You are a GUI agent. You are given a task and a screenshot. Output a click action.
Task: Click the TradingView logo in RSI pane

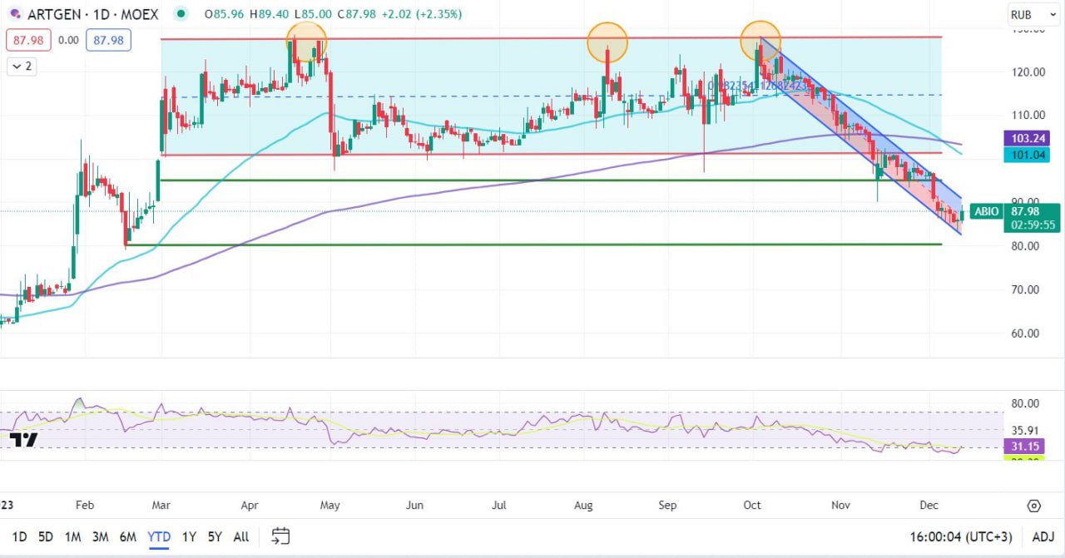pyautogui.click(x=25, y=441)
